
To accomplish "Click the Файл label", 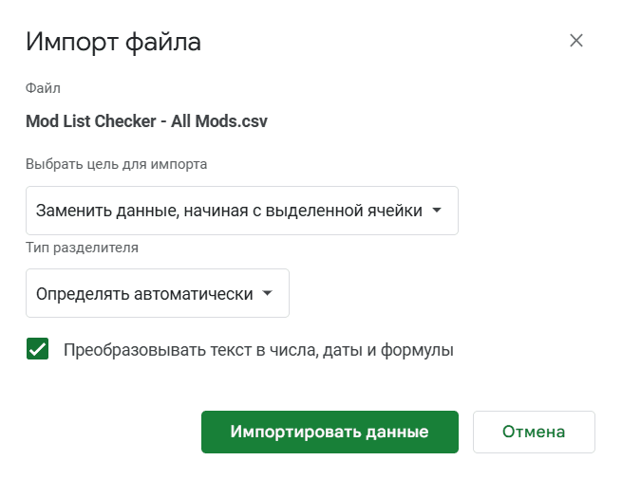I will 43,88.
